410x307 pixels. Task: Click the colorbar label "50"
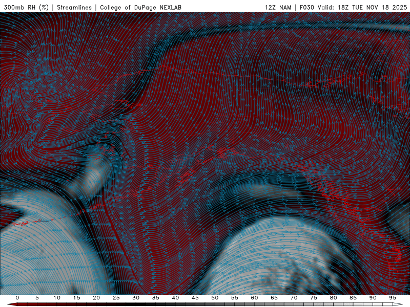coord(215,298)
